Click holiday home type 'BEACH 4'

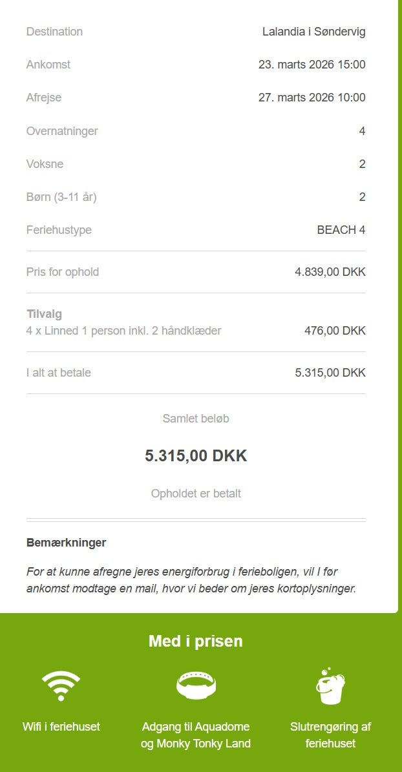[x=341, y=230]
